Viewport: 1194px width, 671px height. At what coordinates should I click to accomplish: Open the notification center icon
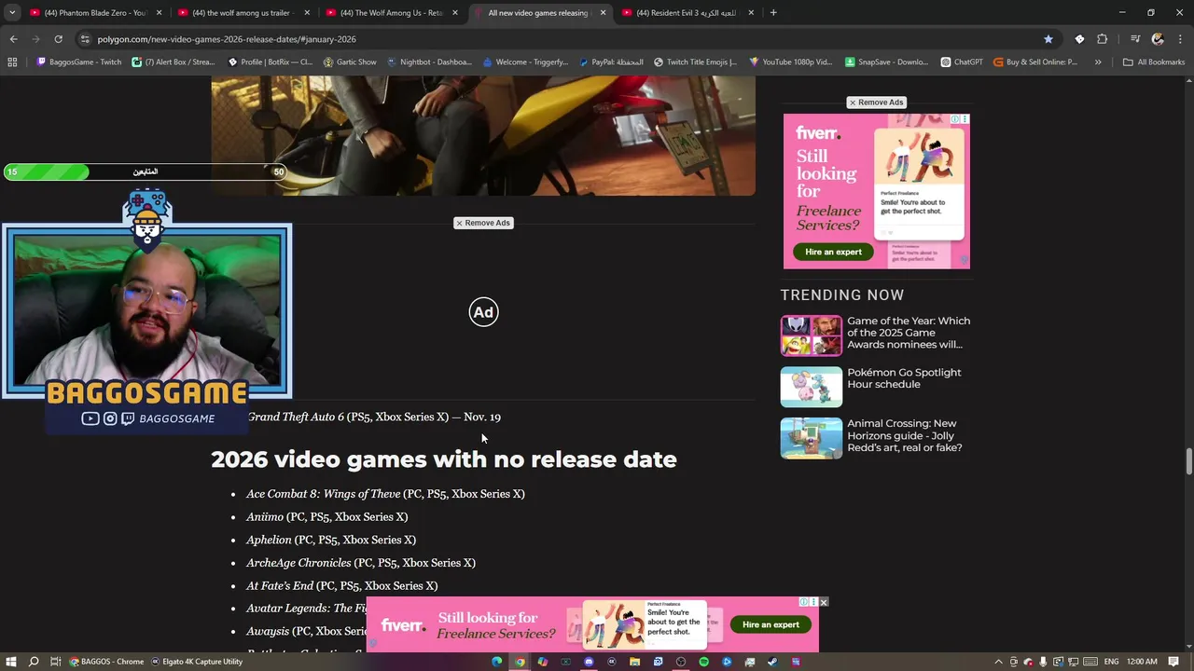pos(1173,662)
